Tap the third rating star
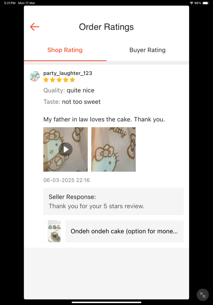This screenshot has width=213, height=305. [x=59, y=80]
